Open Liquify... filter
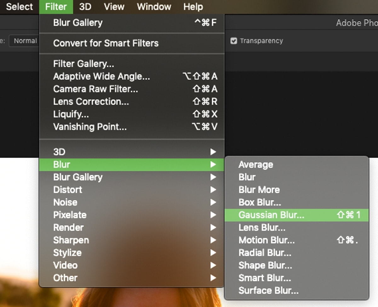The image size is (378, 307). [132, 114]
